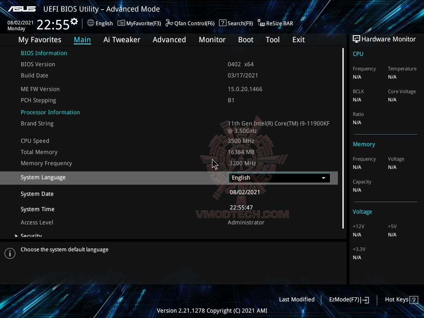Click the Core Voltage label
Screen dimensions: 424x318
tap(402, 92)
